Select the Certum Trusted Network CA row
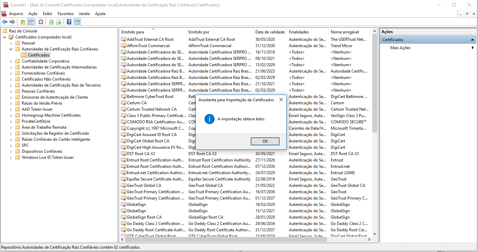This screenshot has height=252, width=478. tap(245, 109)
